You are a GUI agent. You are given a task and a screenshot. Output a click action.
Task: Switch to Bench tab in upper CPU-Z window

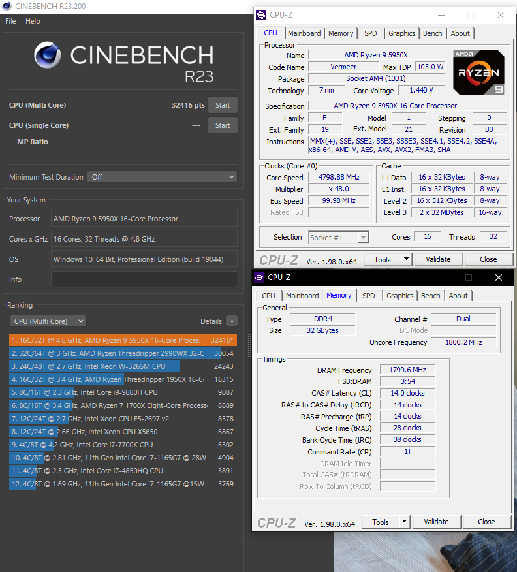[x=432, y=33]
